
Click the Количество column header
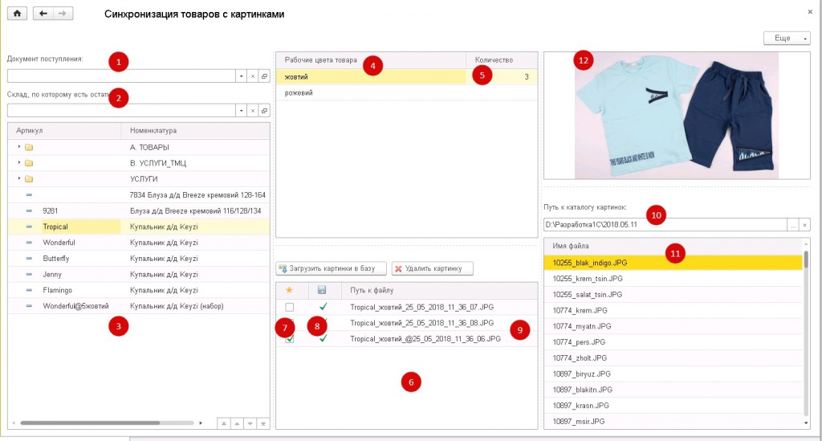502,60
